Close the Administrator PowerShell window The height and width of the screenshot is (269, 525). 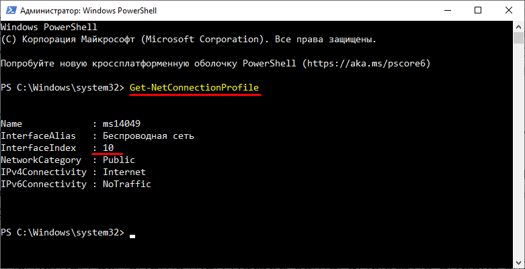point(509,11)
